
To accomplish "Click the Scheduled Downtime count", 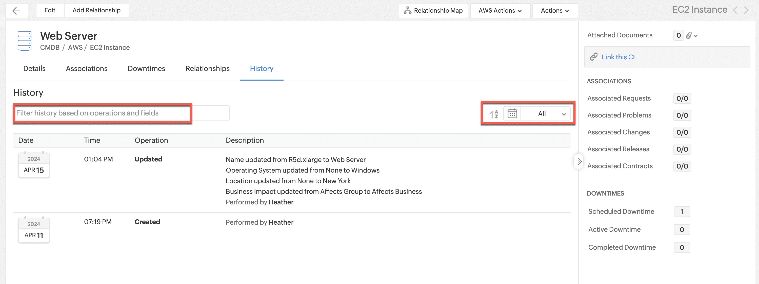I will coord(682,212).
